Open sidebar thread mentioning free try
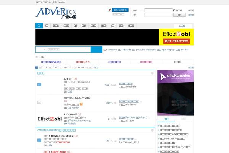Screen dimensions: 229x153 point(175,147)
